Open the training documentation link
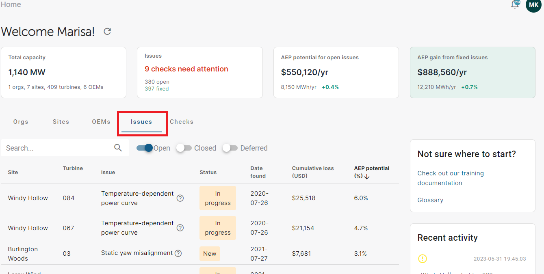Image resolution: width=544 pixels, height=274 pixels. point(451,178)
